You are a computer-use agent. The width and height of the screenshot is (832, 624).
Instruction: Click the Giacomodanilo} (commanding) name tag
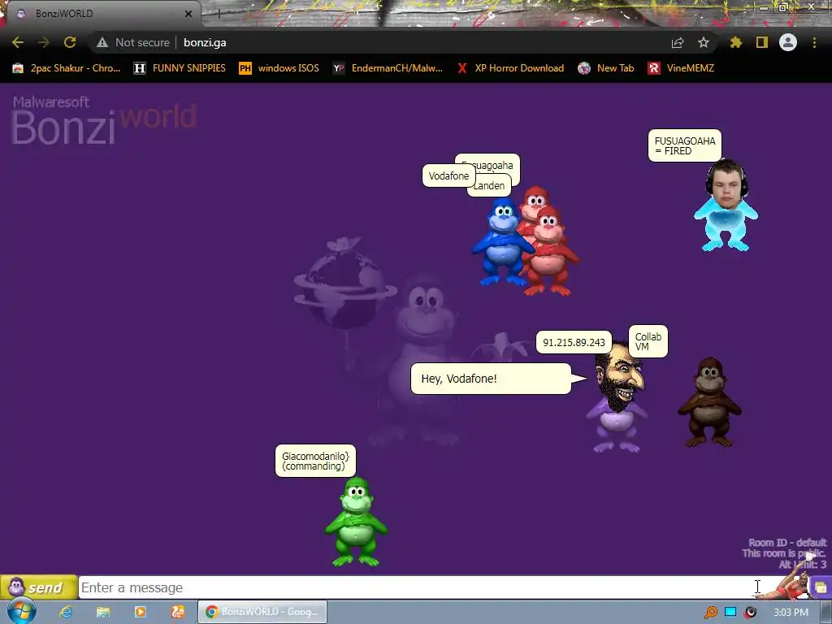coord(315,461)
